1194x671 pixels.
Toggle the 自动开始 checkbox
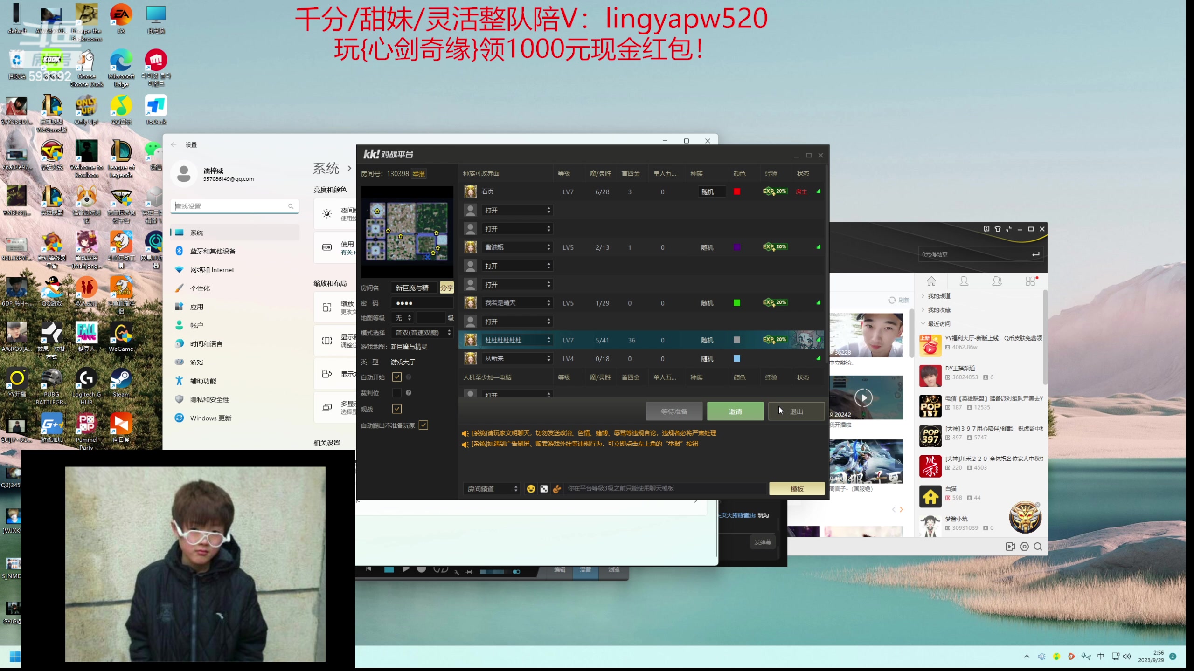[397, 377]
